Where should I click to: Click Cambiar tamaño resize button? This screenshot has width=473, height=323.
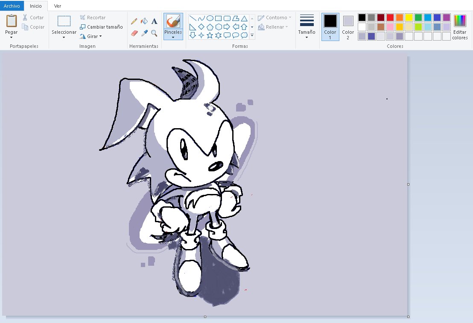101,27
